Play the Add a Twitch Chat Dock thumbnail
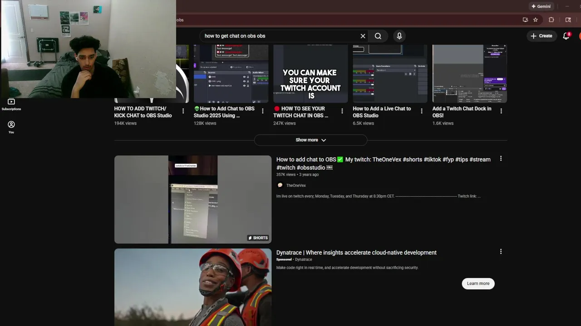Viewport: 581px width, 326px height. point(469,74)
